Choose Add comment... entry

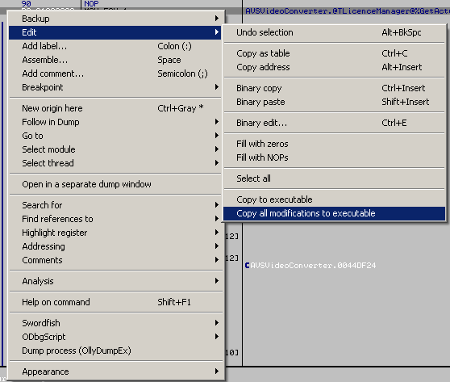[115, 73]
